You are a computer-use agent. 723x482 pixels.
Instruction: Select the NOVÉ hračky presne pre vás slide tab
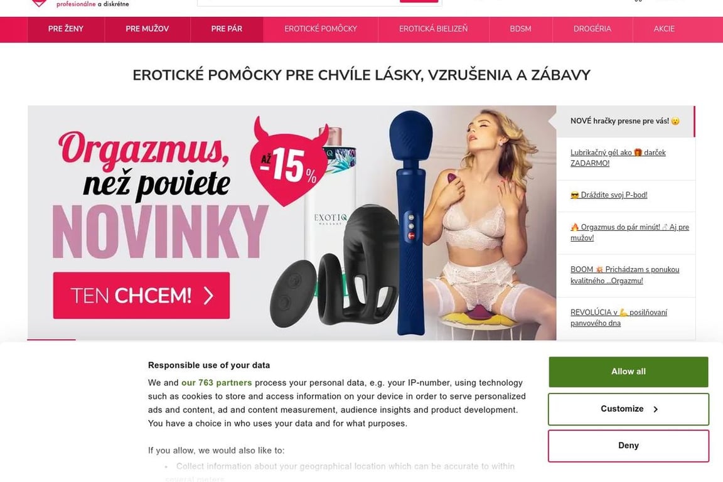(625, 121)
